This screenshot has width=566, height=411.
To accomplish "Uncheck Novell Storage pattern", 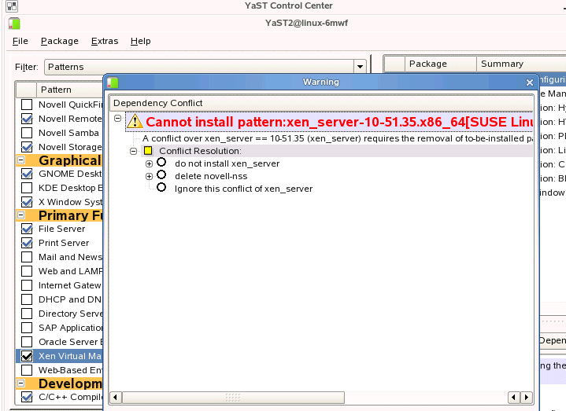I will point(27,147).
